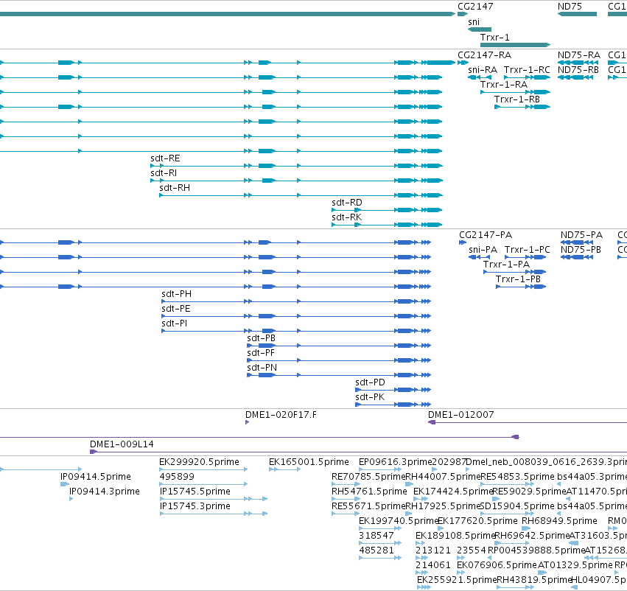This screenshot has width=627, height=591.
Task: Open the CG2147-PA protein label
Action: pyautogui.click(x=486, y=235)
